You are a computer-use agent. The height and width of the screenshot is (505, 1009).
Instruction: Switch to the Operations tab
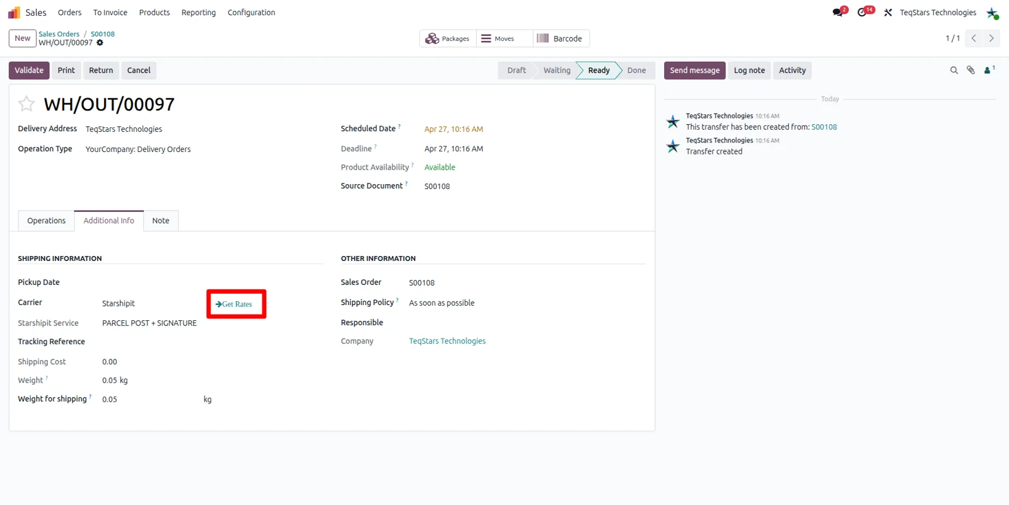coord(46,221)
